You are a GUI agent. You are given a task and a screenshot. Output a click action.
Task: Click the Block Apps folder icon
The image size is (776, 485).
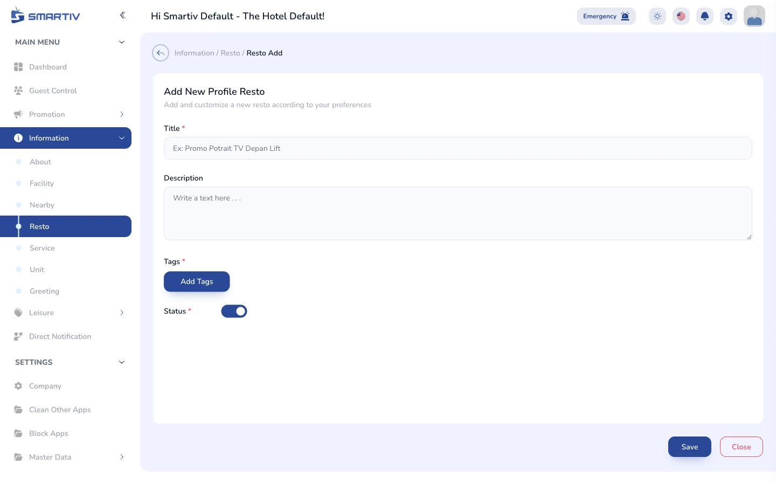18,433
